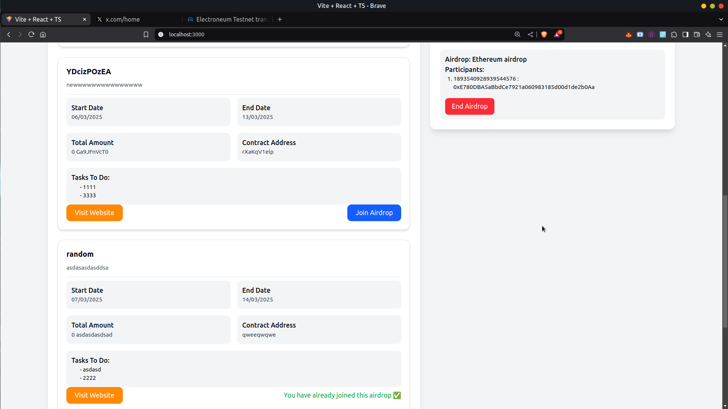Screen dimensions: 728x409
Task: Visit Website for the random airdrop
Action: 94,395
